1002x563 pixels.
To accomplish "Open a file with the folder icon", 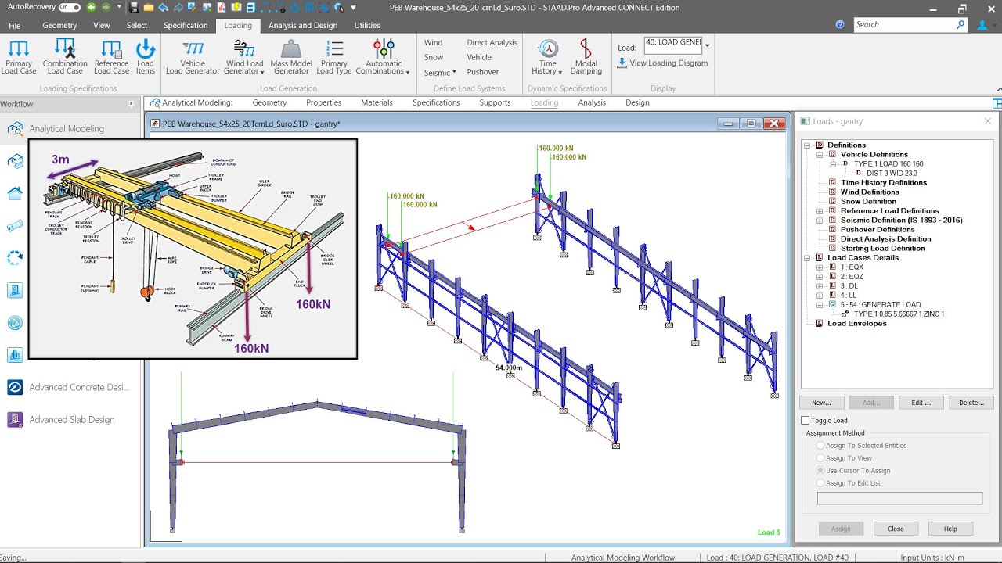I will tap(148, 8).
